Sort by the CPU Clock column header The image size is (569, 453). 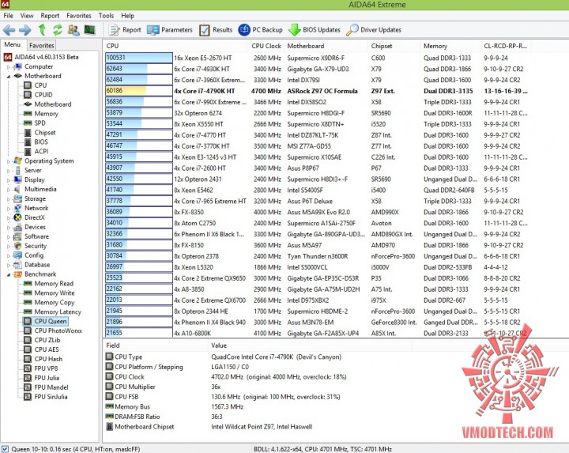coord(266,46)
